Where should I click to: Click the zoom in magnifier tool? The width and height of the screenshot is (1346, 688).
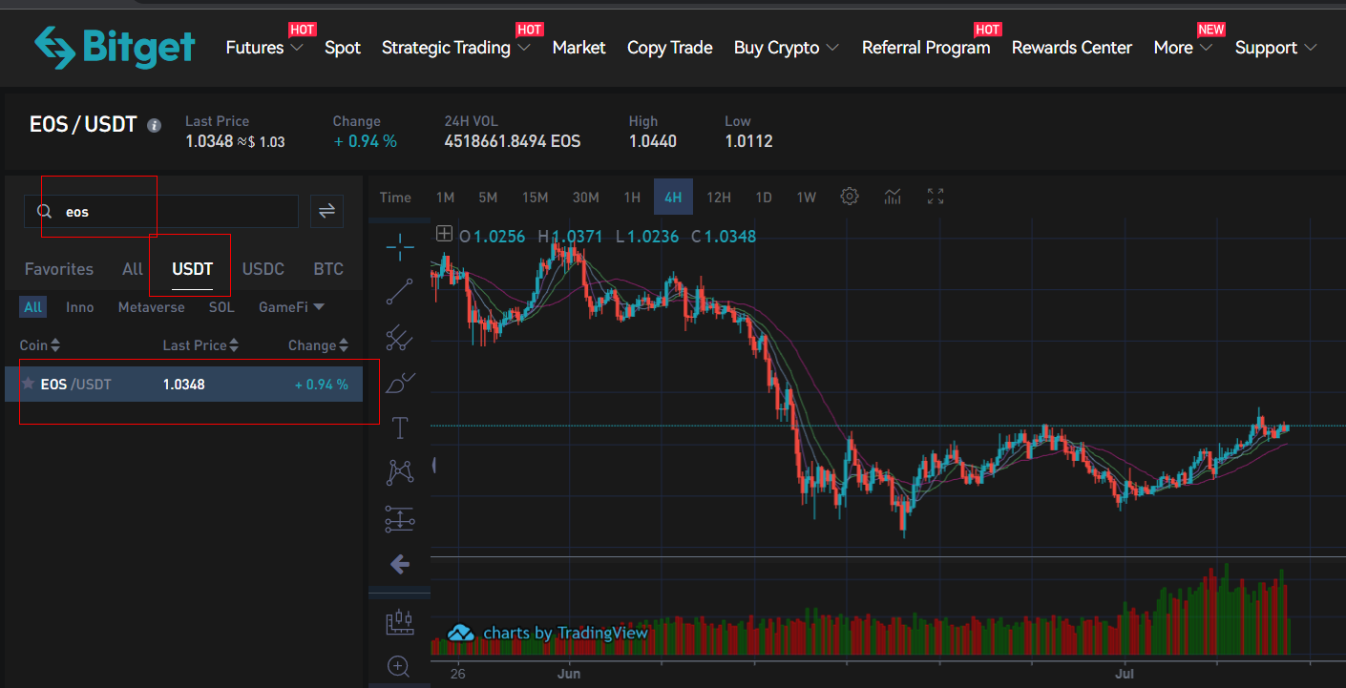[399, 666]
